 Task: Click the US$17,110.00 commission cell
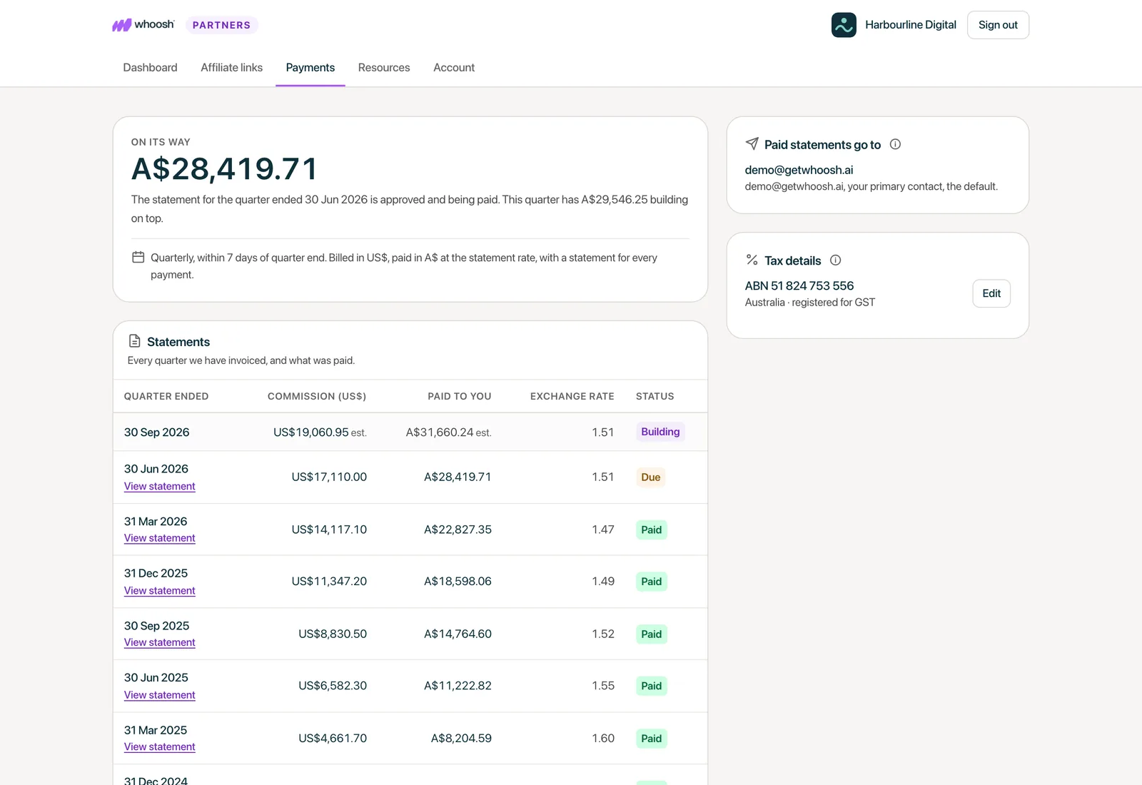pyautogui.click(x=329, y=477)
